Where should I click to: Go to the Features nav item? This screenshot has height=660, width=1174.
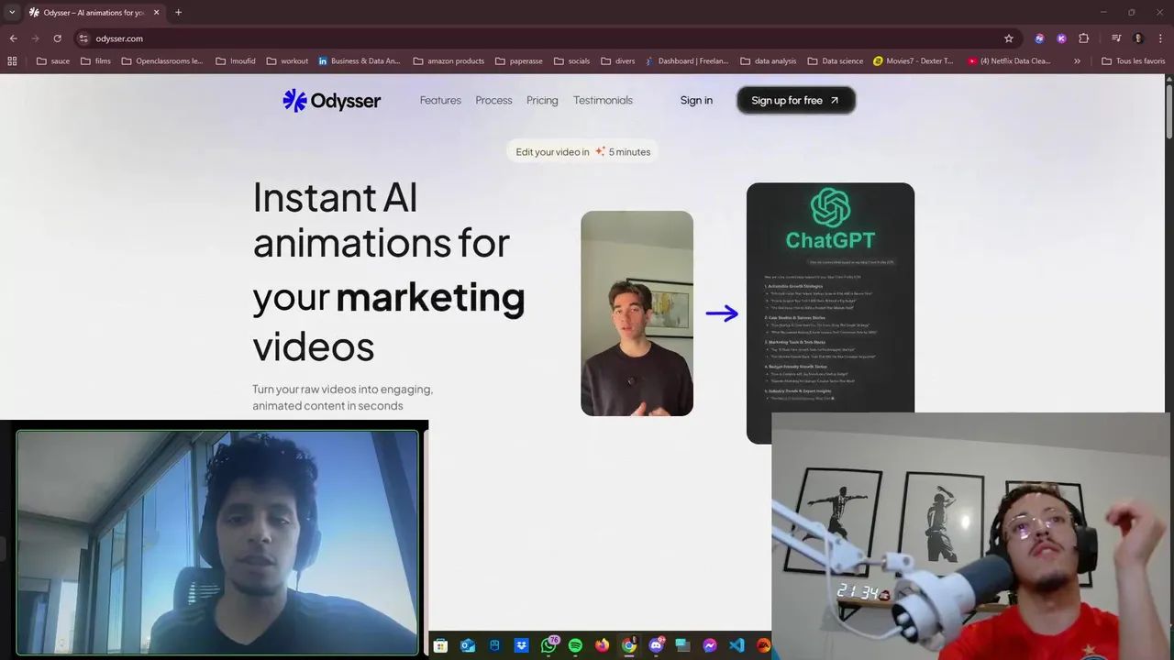440,100
